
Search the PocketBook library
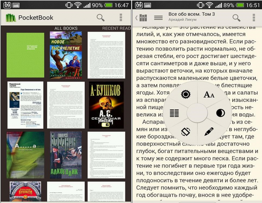coord(101,18)
